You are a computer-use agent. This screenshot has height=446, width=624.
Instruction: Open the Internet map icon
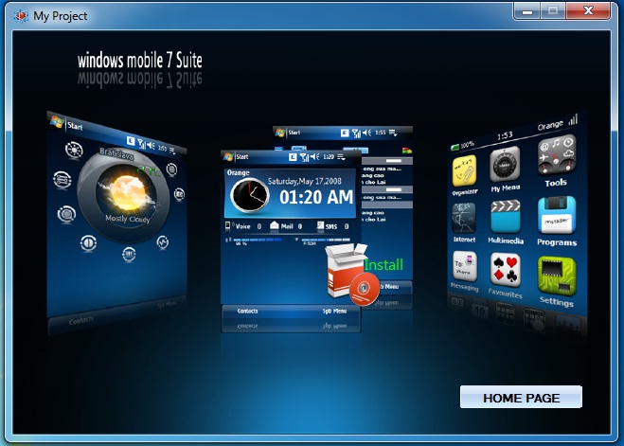(x=464, y=218)
